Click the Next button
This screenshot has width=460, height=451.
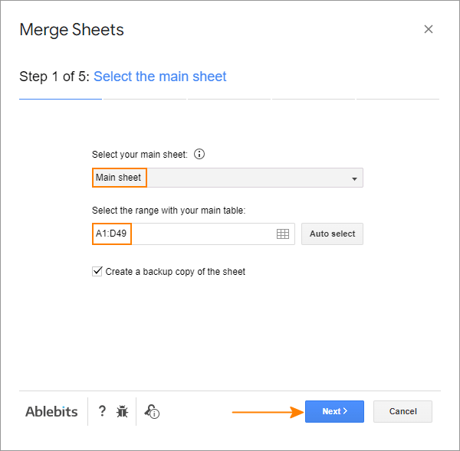pos(334,411)
